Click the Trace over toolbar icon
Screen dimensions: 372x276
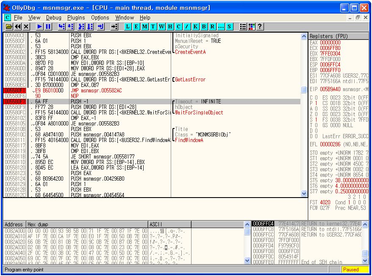pyautogui.click(x=90, y=27)
